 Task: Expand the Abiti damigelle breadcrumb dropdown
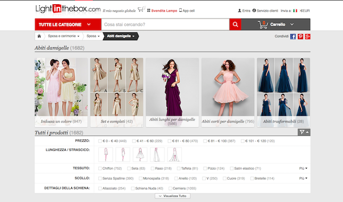coord(121,36)
